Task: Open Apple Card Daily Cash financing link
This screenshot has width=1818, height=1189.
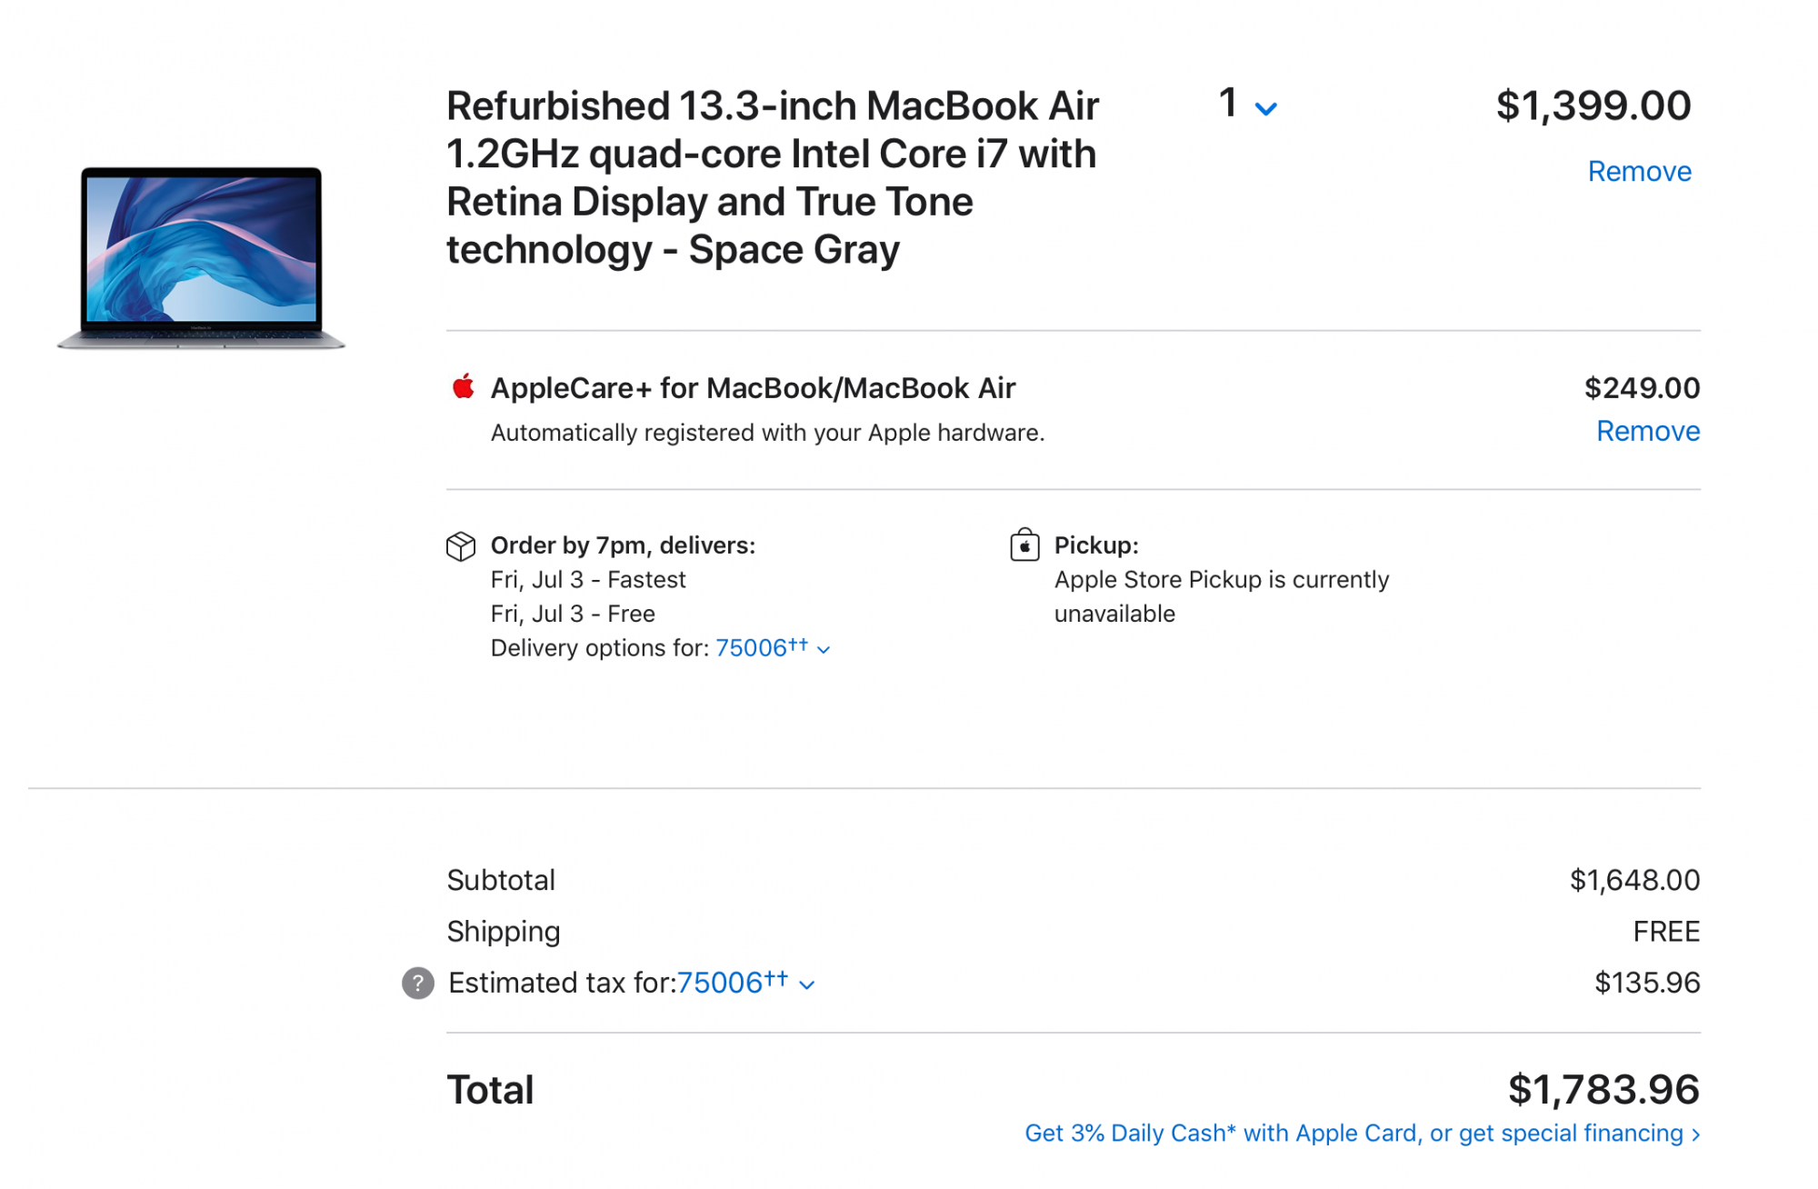Action: pos(1363,1134)
